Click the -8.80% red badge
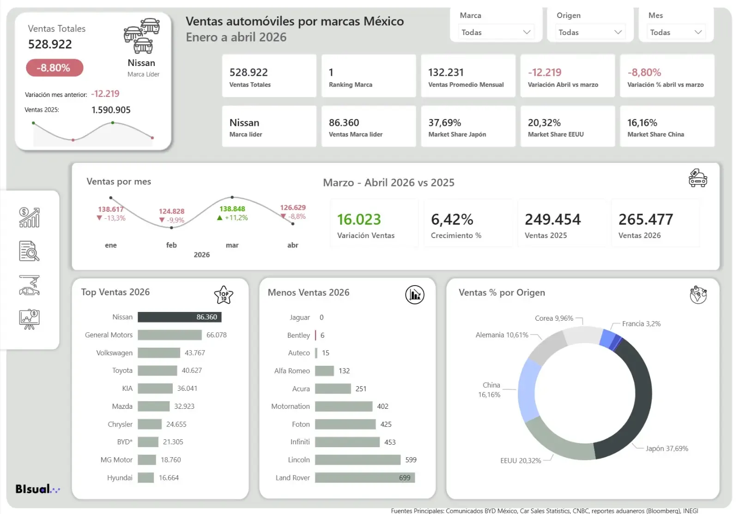This screenshot has width=739, height=514. (55, 68)
